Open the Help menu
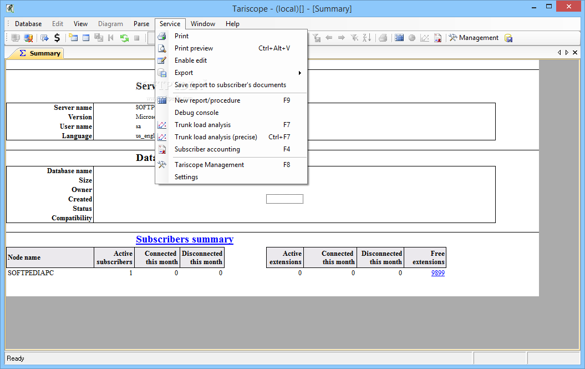 pyautogui.click(x=232, y=24)
